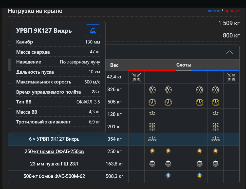
Task: Open the 6 × УРВП 9К127 Вихрь link
Action: click(54, 139)
